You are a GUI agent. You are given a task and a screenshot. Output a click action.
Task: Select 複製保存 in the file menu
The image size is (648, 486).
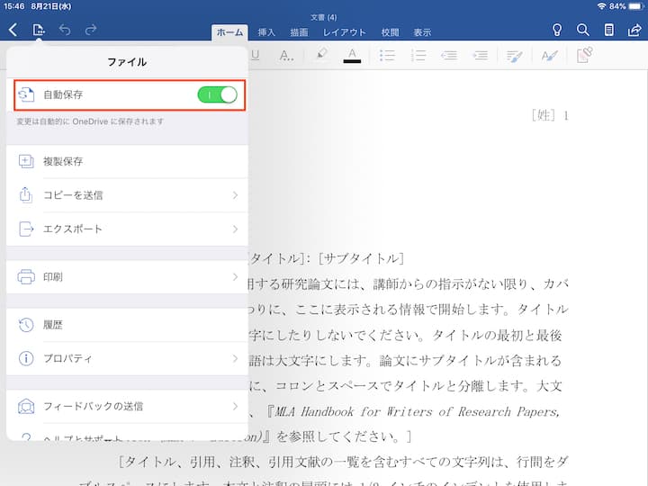tap(127, 162)
